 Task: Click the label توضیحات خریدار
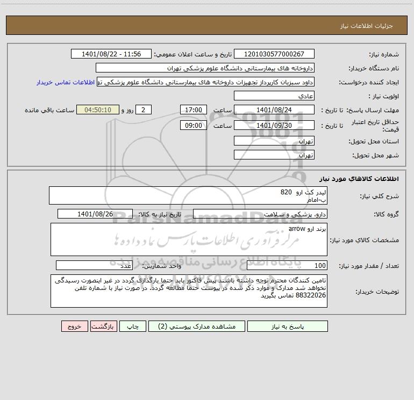(377, 292)
